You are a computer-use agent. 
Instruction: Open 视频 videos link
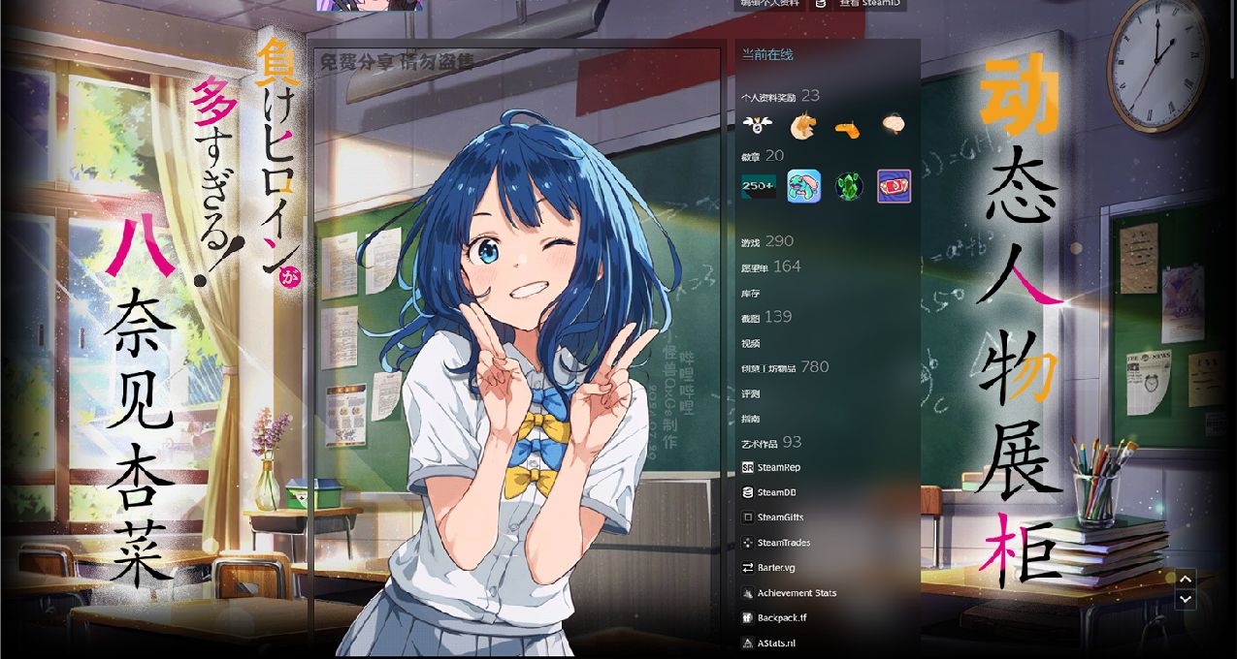tap(751, 344)
